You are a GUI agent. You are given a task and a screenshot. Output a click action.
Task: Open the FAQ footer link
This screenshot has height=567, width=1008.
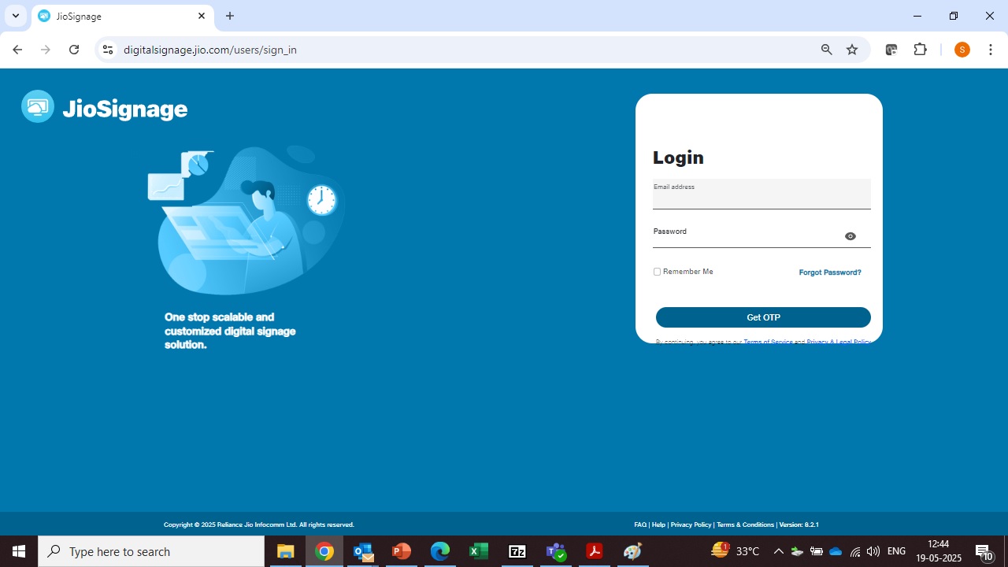pos(640,524)
